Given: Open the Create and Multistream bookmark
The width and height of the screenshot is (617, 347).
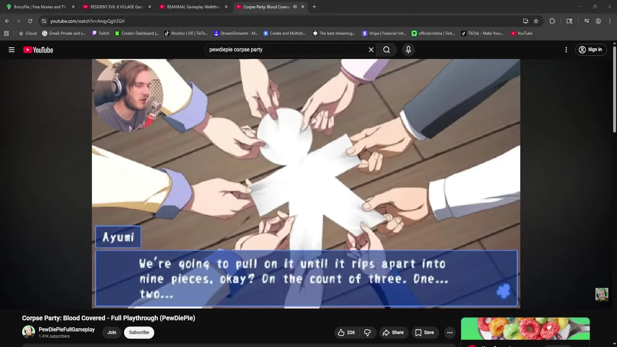Looking at the screenshot, I should [285, 33].
